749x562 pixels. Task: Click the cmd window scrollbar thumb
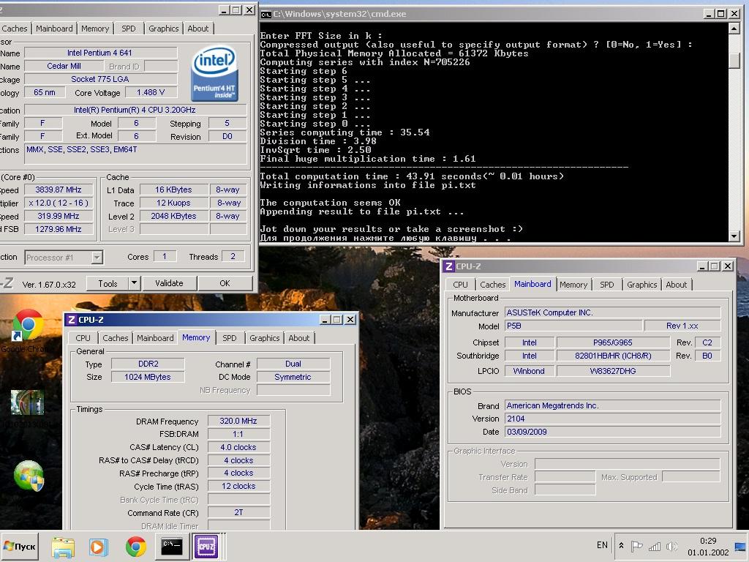[x=734, y=60]
